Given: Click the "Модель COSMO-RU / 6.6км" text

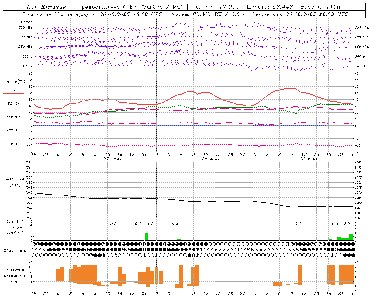Looking at the screenshot, I should coord(208,14).
